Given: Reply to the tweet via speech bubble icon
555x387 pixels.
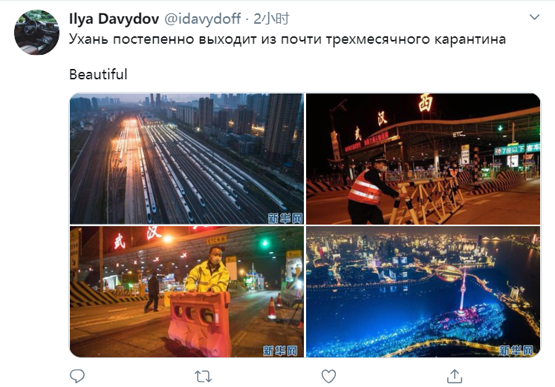Looking at the screenshot, I should 77,376.
